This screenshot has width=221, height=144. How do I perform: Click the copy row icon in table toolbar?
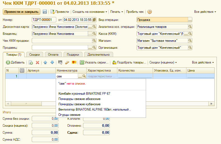click(x=31, y=62)
